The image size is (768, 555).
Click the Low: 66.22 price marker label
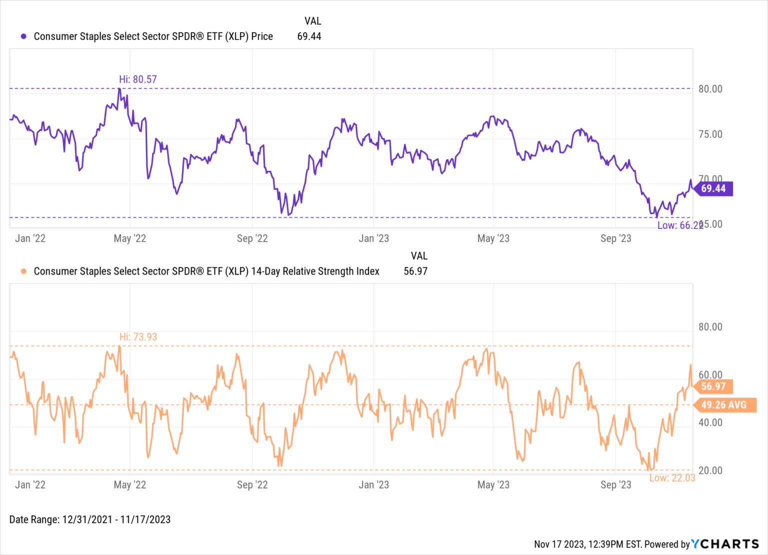(x=679, y=225)
